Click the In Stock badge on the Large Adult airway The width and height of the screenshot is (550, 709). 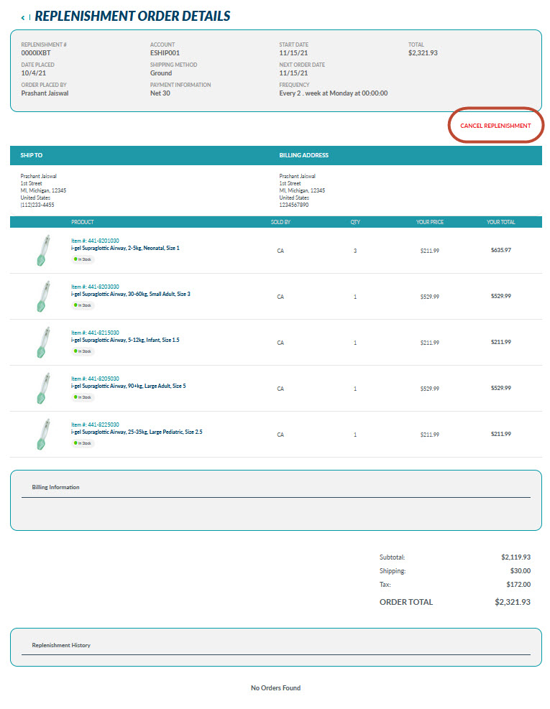[x=83, y=397]
